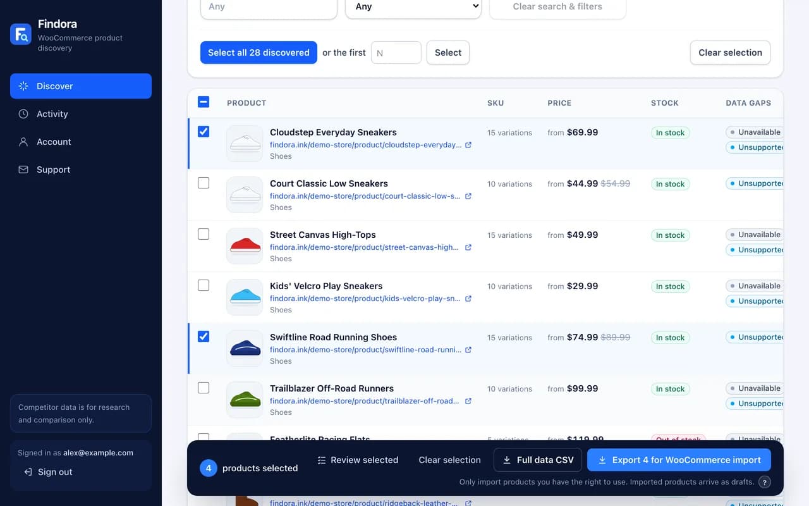Click In stock badge for Kids' Velcro Play Sneakers

pos(670,287)
